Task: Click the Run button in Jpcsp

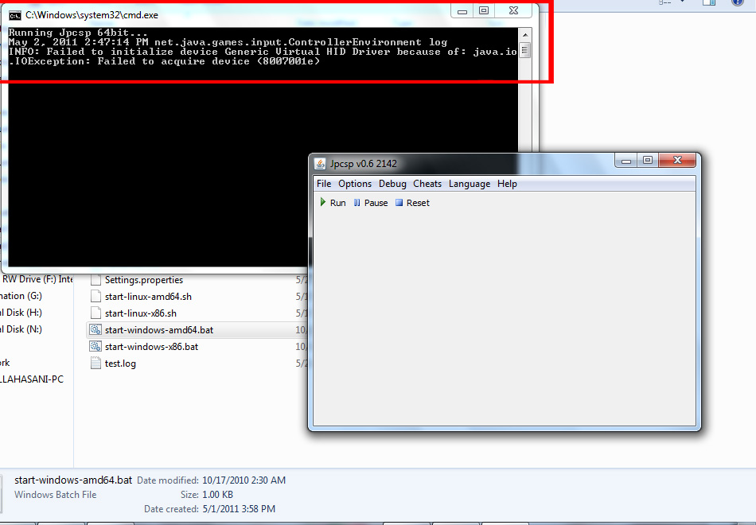Action: click(333, 203)
